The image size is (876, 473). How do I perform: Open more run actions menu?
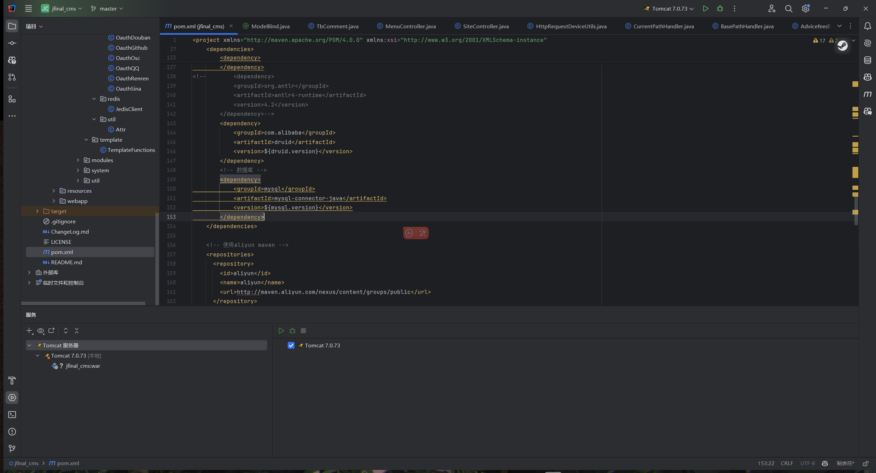[x=735, y=9]
